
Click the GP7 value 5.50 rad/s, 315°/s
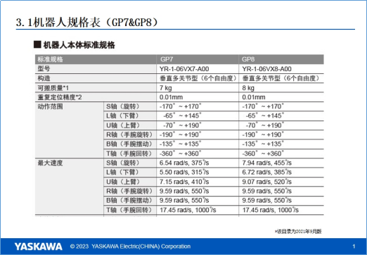[x=184, y=173]
